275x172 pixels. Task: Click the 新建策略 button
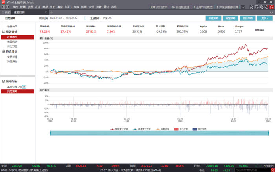tap(214, 18)
